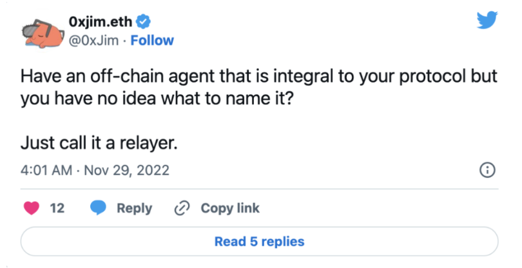Click the chain link icon beside Copy link
Viewport: 522px width, 268px height.
click(182, 208)
